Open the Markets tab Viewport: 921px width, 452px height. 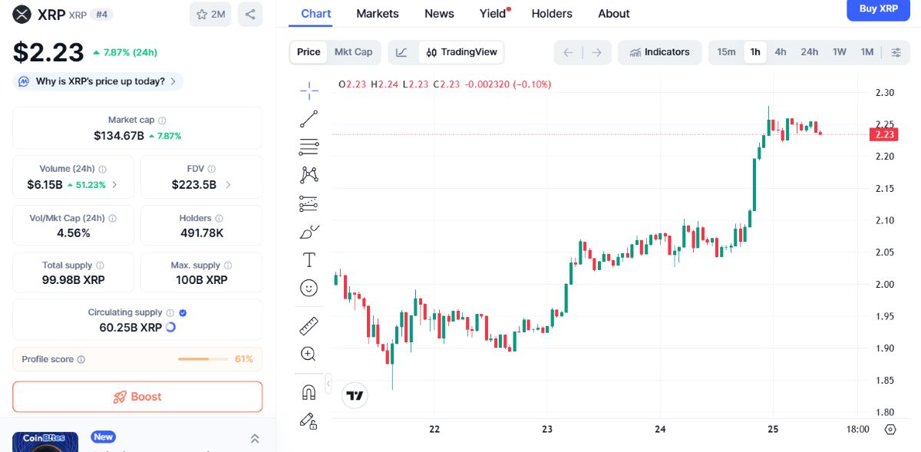coord(378,14)
